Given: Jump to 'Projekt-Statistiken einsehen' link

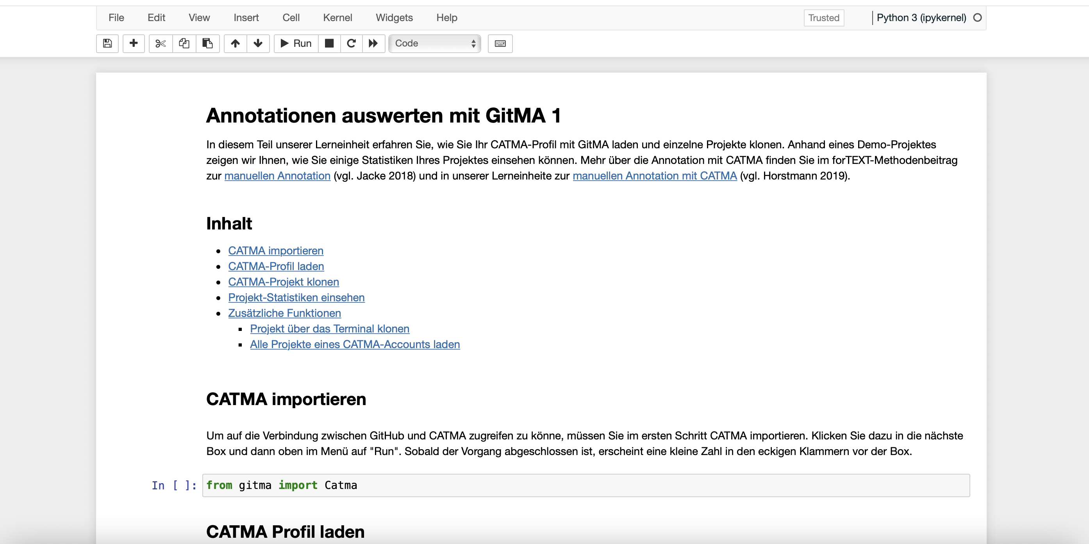Looking at the screenshot, I should [296, 298].
